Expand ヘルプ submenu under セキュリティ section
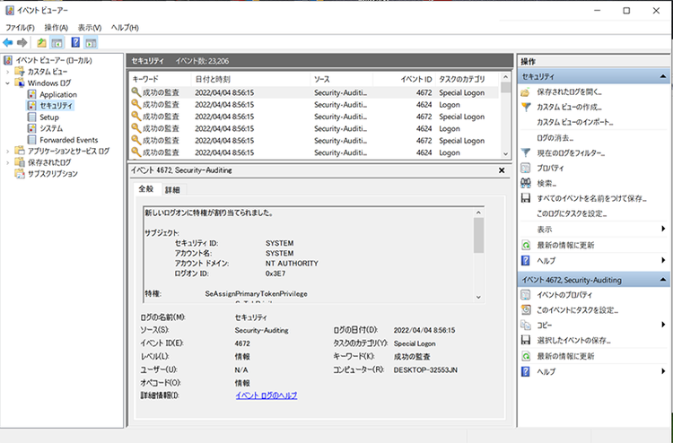This screenshot has width=673, height=443. point(663,260)
